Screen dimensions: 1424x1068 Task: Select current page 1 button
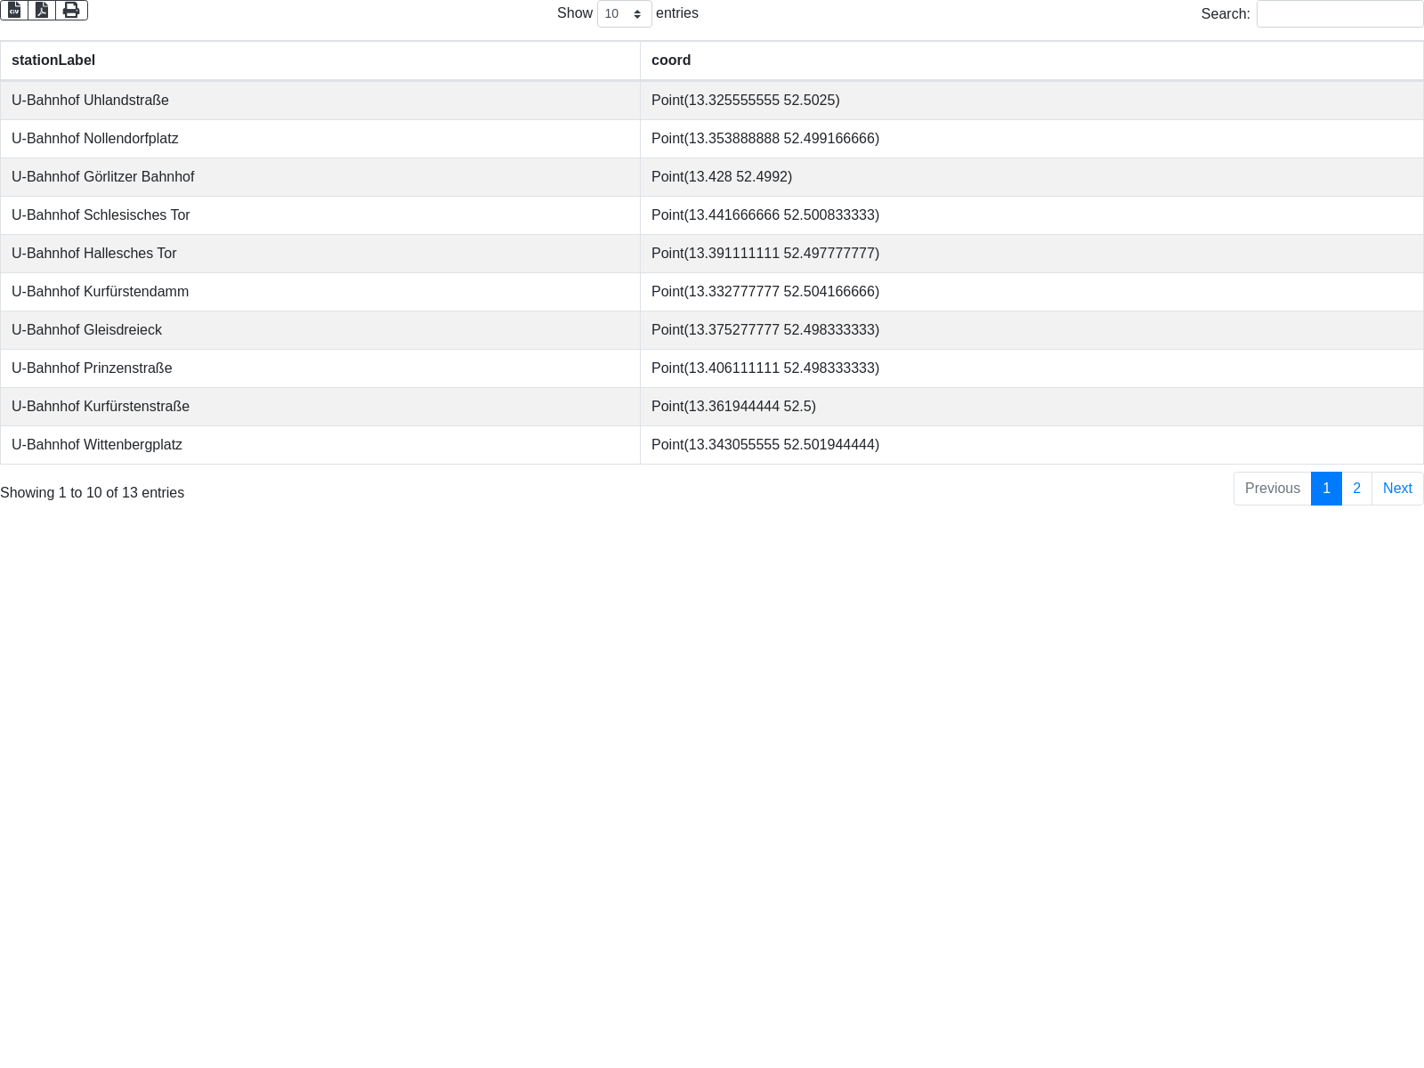(x=1326, y=489)
